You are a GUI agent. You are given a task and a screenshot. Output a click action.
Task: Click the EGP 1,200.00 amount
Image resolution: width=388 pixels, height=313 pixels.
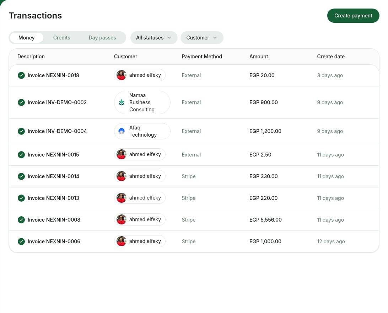click(x=265, y=131)
